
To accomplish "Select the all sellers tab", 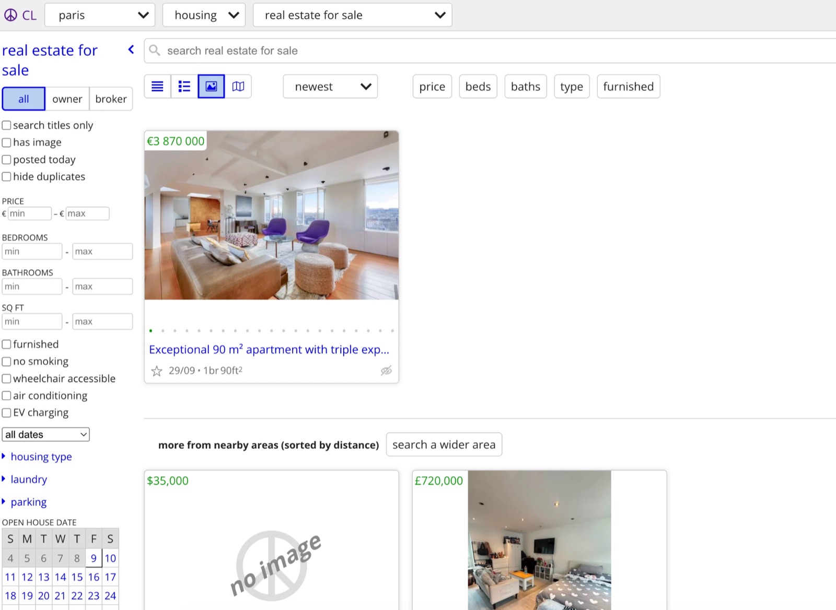I will pos(24,99).
